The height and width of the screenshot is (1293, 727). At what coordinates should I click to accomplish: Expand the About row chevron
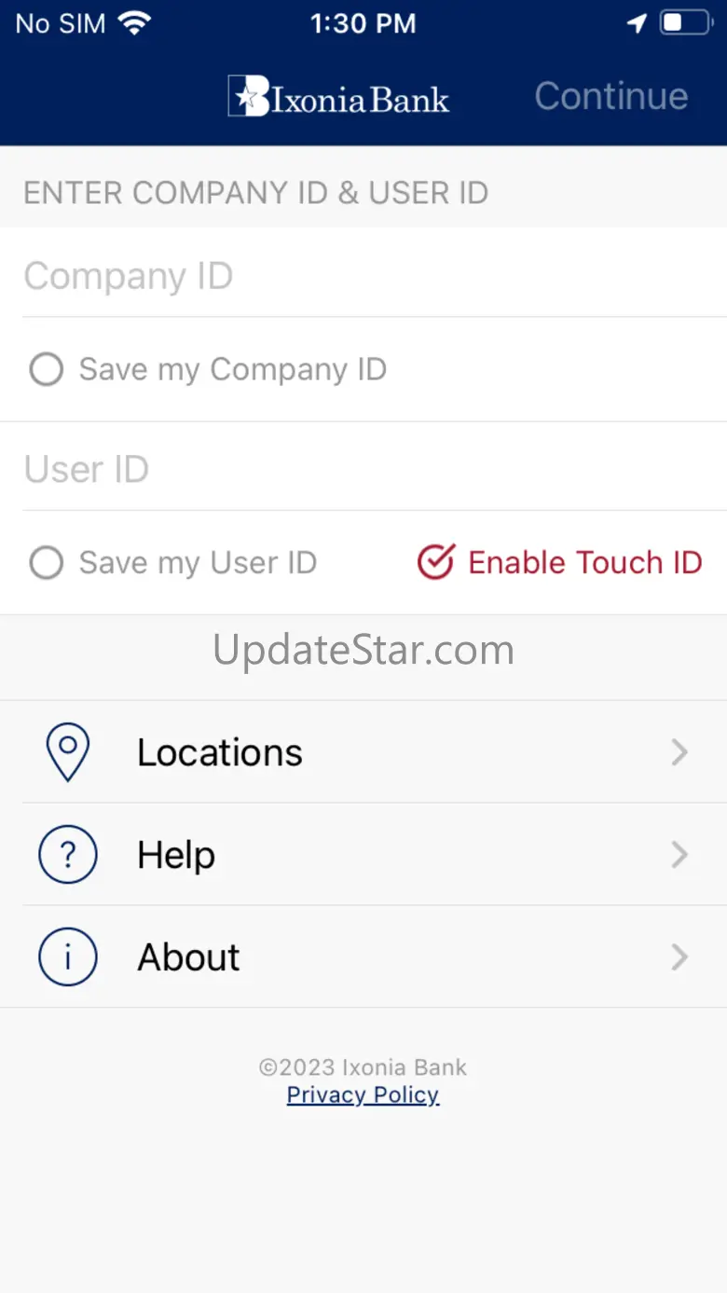coord(679,956)
